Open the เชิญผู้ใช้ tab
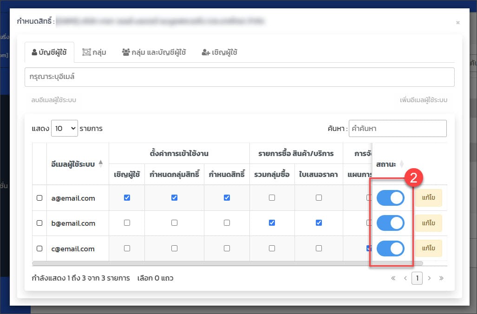The image size is (477, 314). pos(220,52)
